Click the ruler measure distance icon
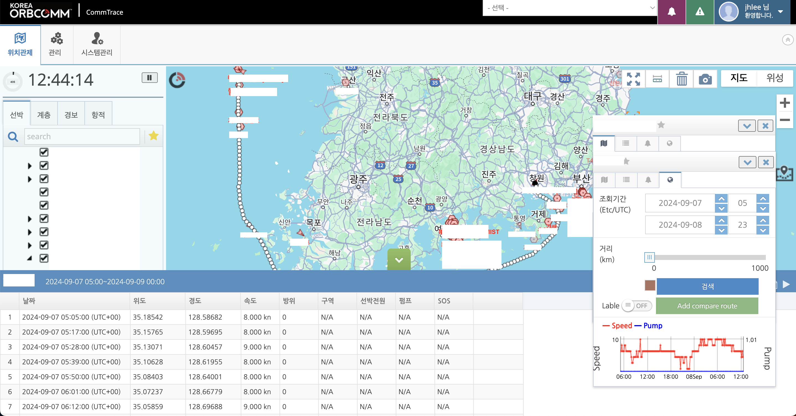This screenshot has width=796, height=416. click(x=657, y=79)
